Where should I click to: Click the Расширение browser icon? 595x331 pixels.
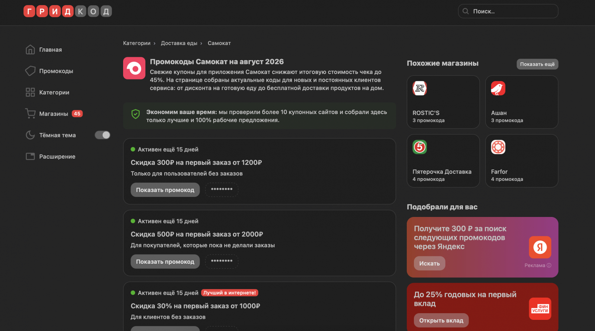click(x=30, y=156)
